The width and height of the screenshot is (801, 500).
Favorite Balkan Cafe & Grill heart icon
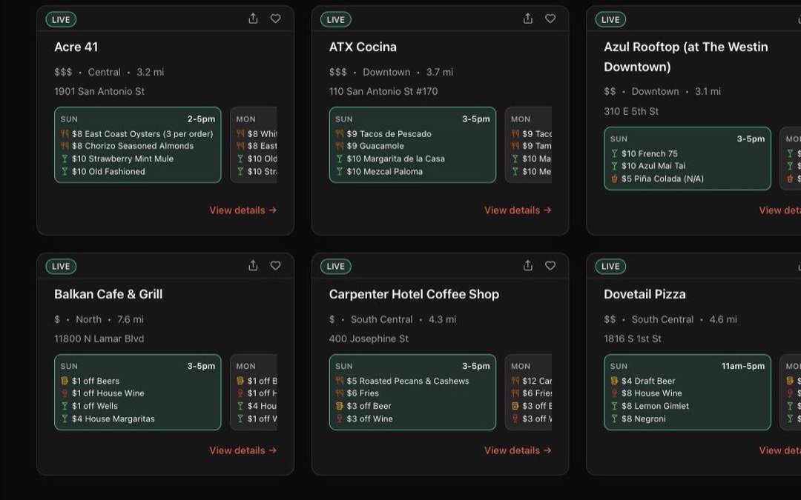(x=275, y=266)
